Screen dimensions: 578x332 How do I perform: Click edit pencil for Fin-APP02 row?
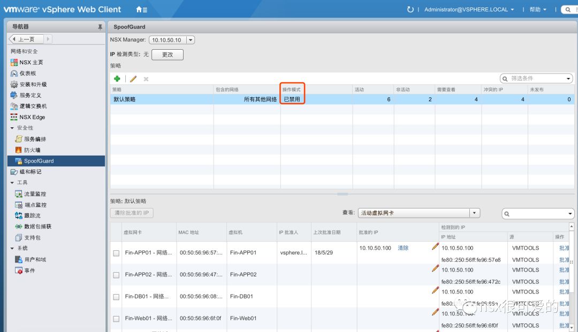point(435,268)
